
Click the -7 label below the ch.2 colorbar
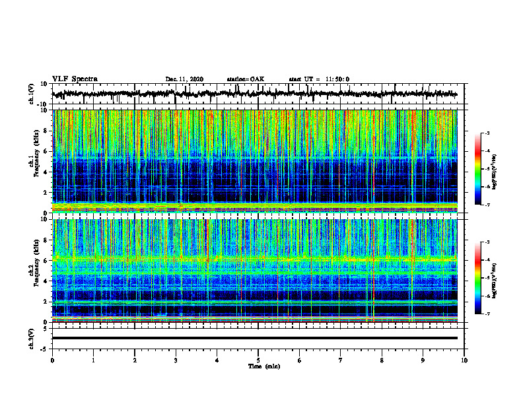tap(487, 314)
